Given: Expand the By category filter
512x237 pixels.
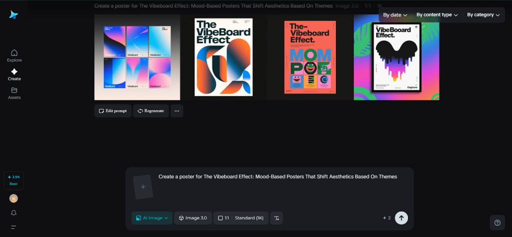Looking at the screenshot, I should click(483, 15).
